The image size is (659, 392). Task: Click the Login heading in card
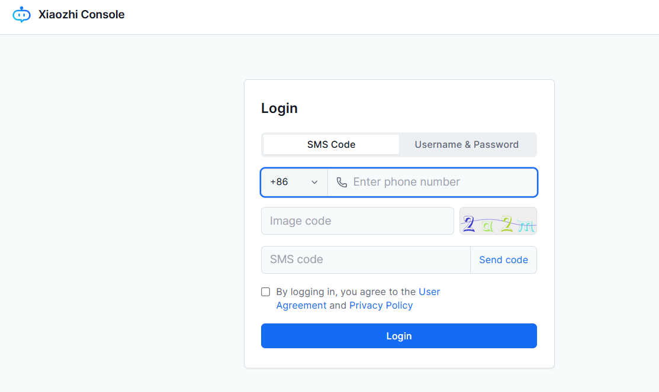tap(279, 108)
